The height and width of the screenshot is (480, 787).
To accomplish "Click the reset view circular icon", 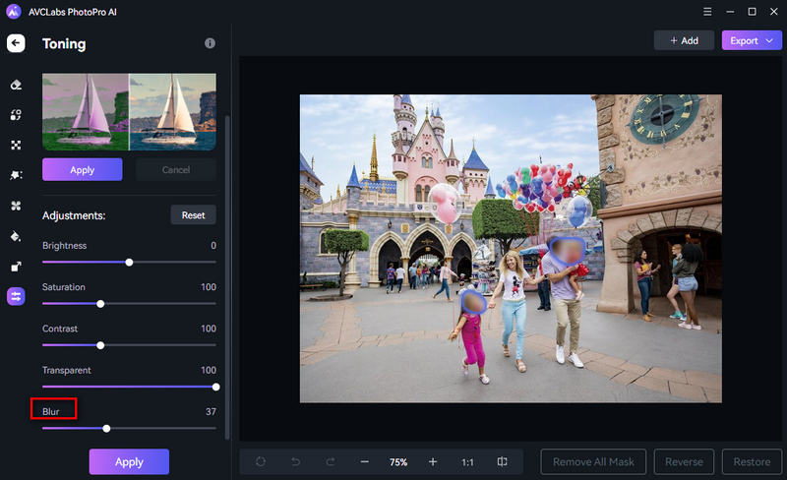I will pos(261,461).
